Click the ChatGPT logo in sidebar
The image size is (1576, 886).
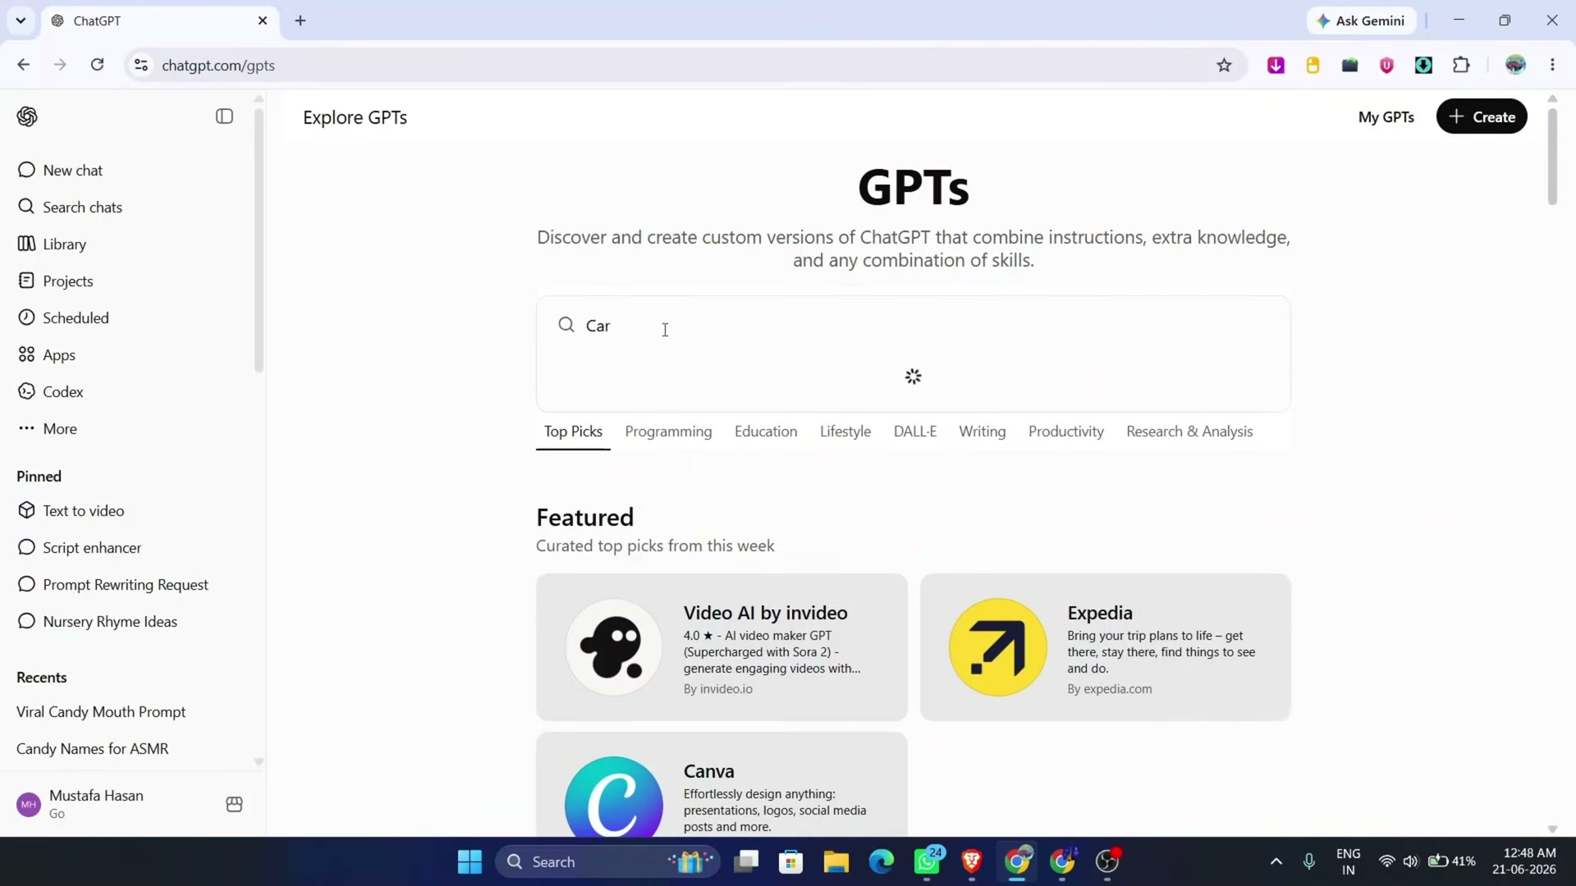tap(27, 116)
